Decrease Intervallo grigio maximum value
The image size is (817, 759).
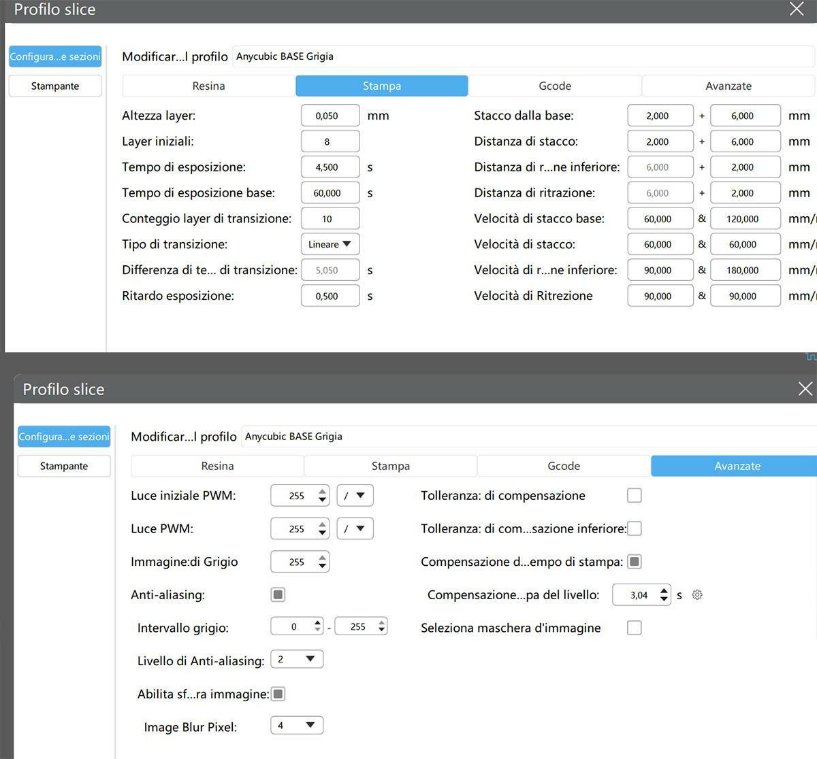[381, 630]
